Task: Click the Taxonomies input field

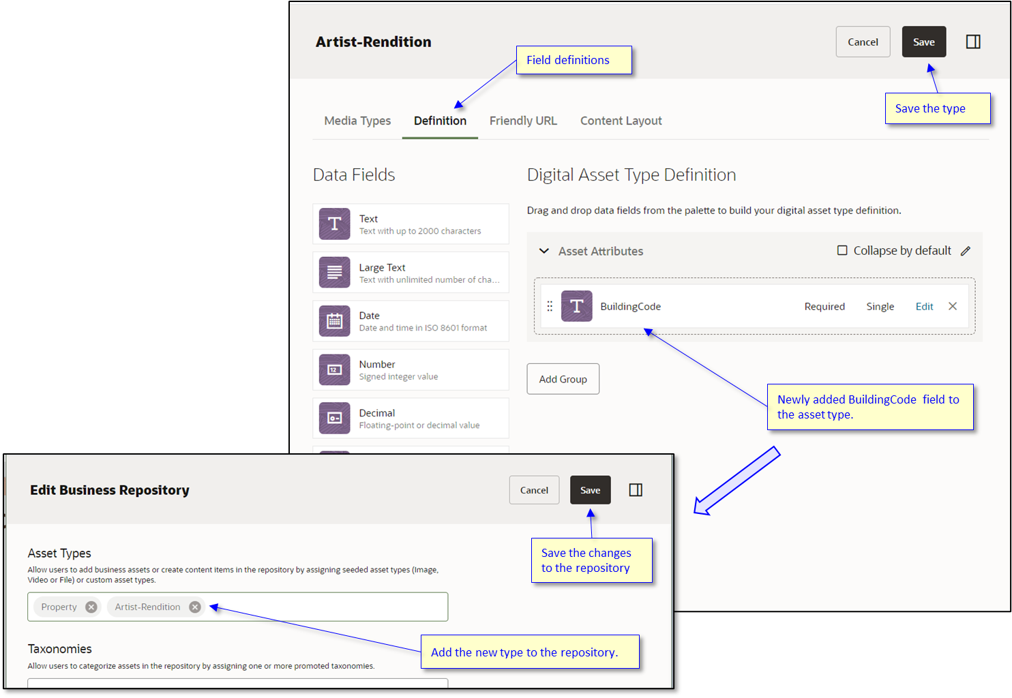Action: [x=237, y=686]
